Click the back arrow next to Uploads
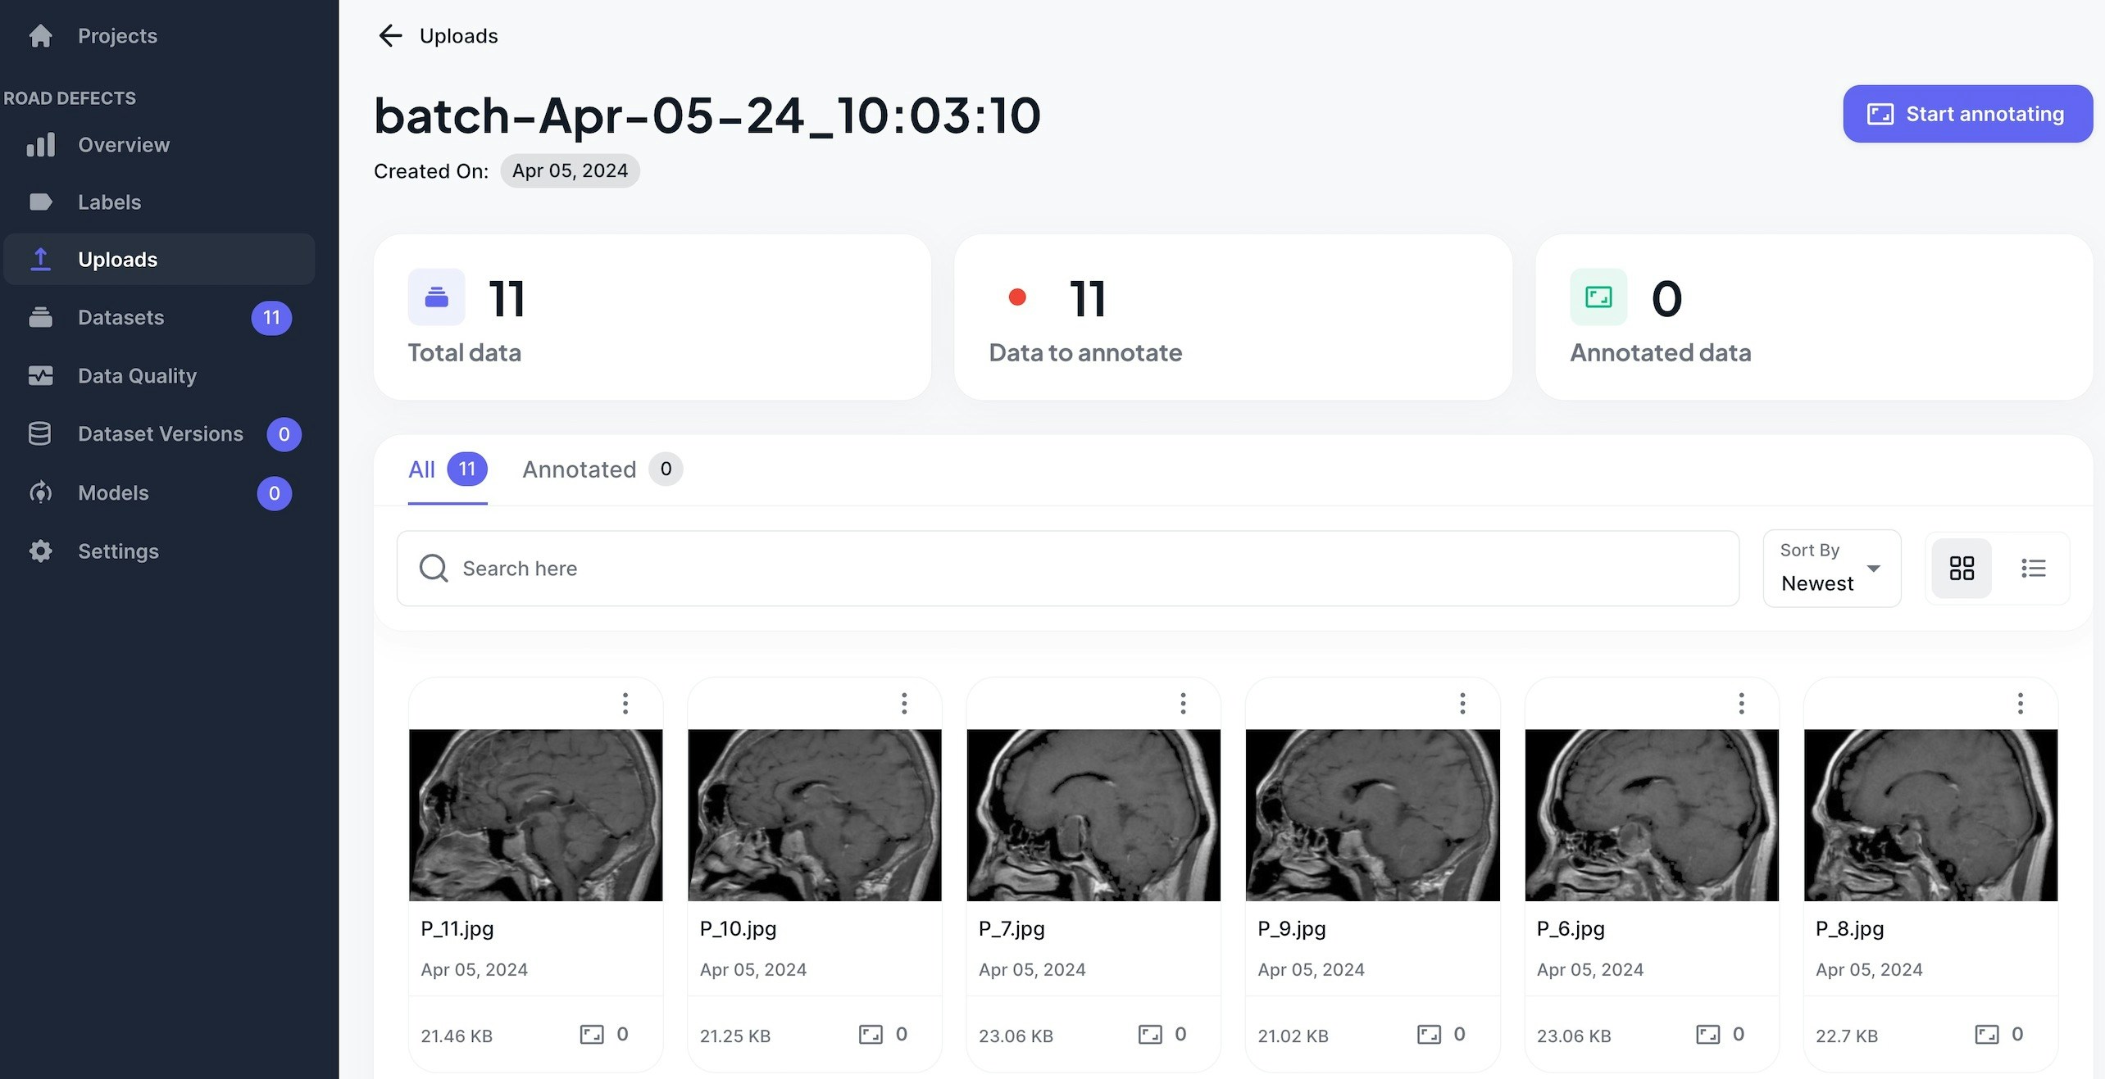Viewport: 2105px width, 1079px height. (390, 36)
